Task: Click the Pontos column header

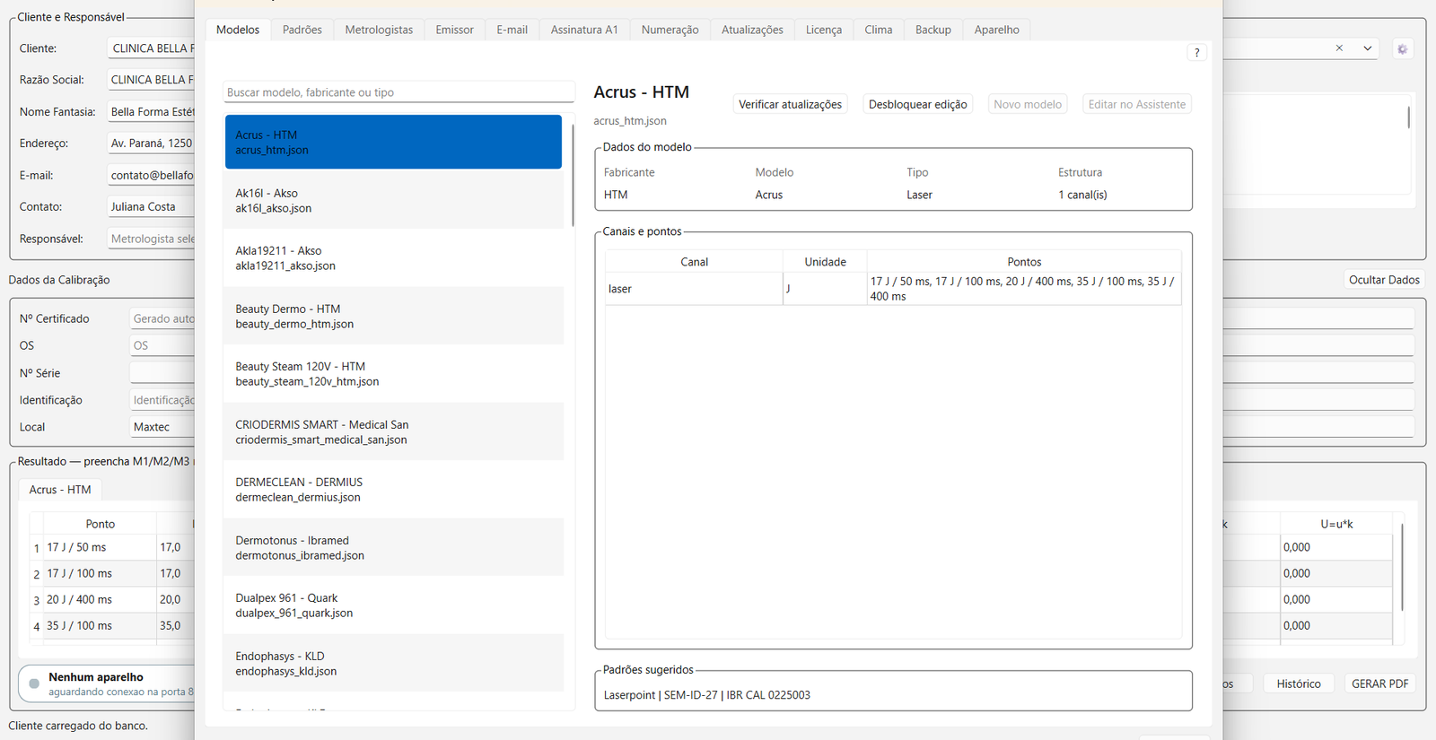Action: [x=1024, y=262]
